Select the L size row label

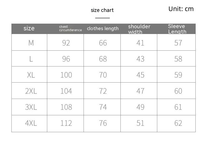(31, 59)
